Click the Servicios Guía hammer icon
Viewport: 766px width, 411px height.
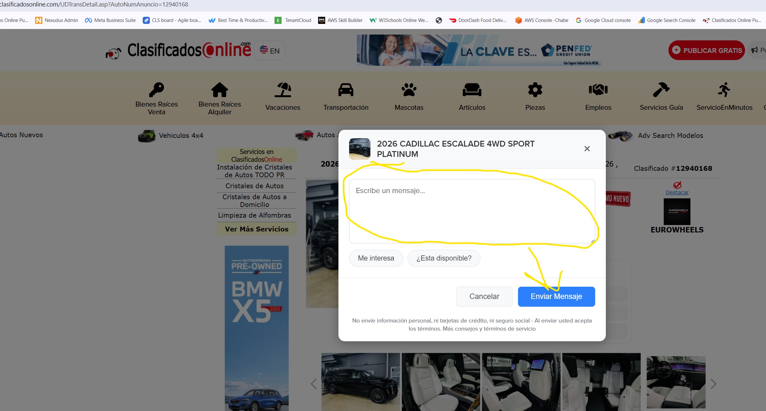[x=661, y=90]
